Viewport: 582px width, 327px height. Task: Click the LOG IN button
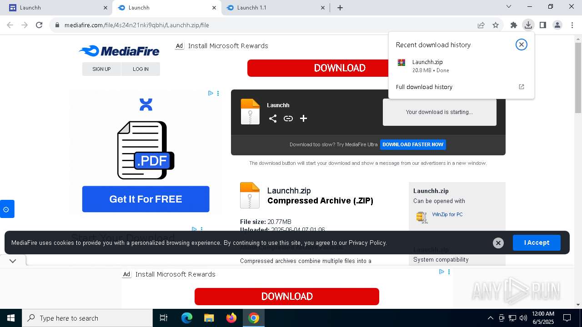click(140, 69)
